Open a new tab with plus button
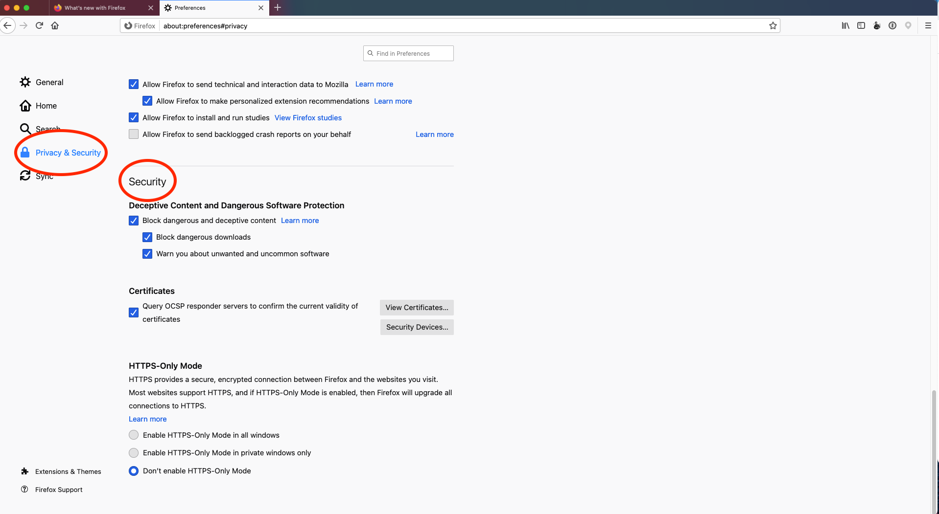The width and height of the screenshot is (939, 514). pyautogui.click(x=278, y=7)
